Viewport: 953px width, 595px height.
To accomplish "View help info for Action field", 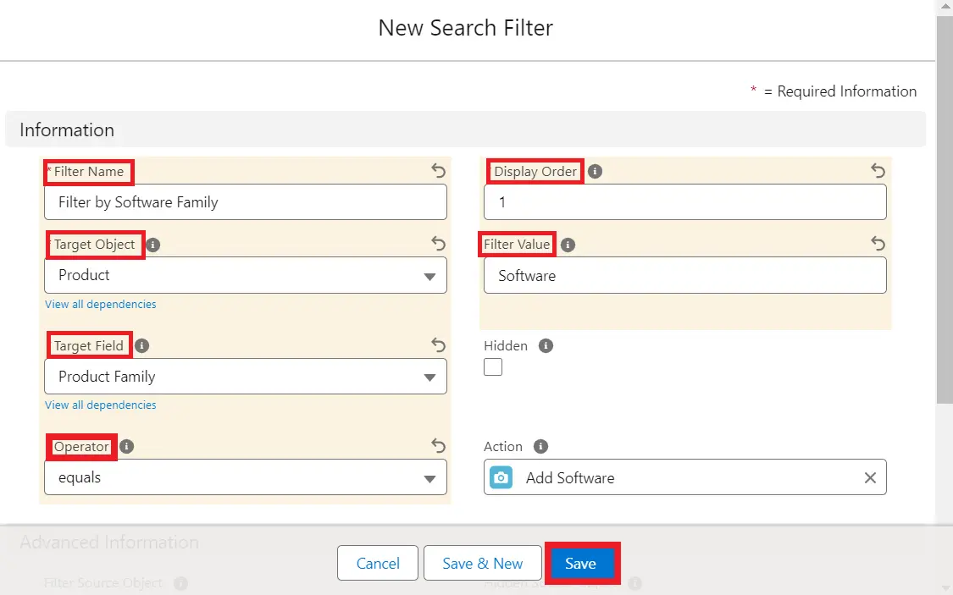I will [541, 446].
